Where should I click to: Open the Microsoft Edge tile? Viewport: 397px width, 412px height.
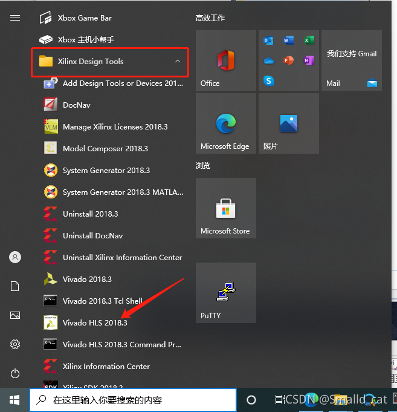click(226, 123)
